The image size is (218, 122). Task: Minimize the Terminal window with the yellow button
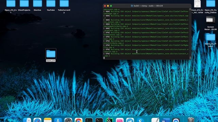108,6
